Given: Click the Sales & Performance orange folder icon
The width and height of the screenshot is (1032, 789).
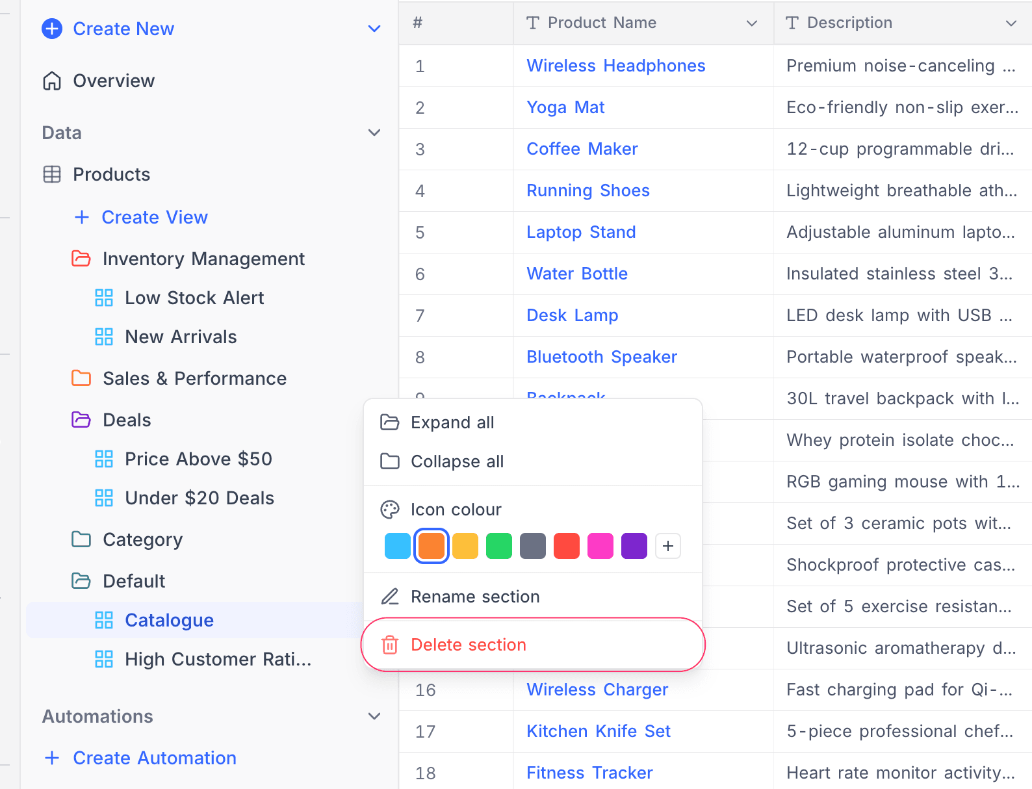Looking at the screenshot, I should (x=81, y=378).
